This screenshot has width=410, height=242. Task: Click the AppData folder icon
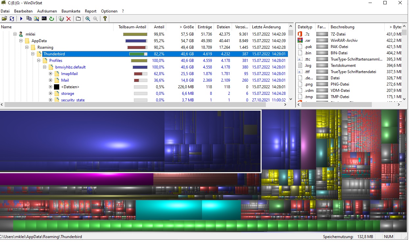(27, 41)
